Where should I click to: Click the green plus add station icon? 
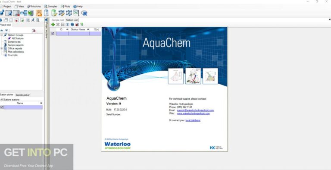tap(53, 25)
